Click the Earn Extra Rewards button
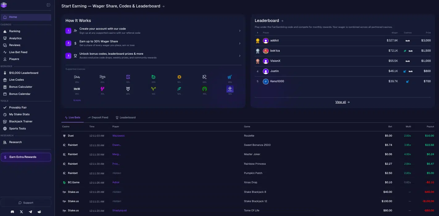Viewport: 439px width, 216px height. (26, 157)
